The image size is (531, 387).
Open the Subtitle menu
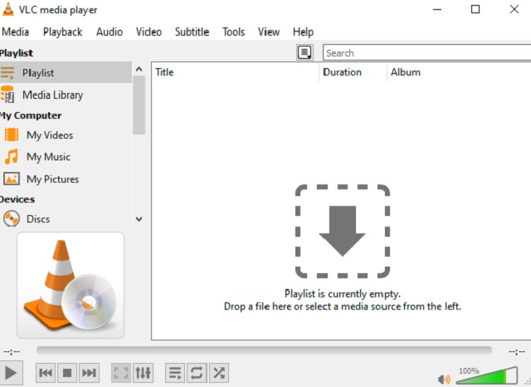192,32
